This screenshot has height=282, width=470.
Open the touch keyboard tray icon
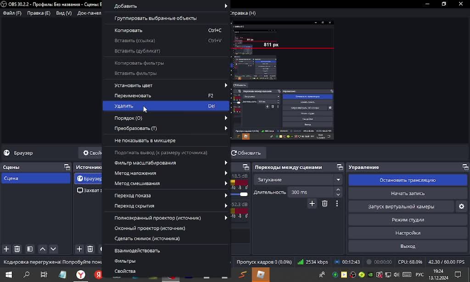407,275
